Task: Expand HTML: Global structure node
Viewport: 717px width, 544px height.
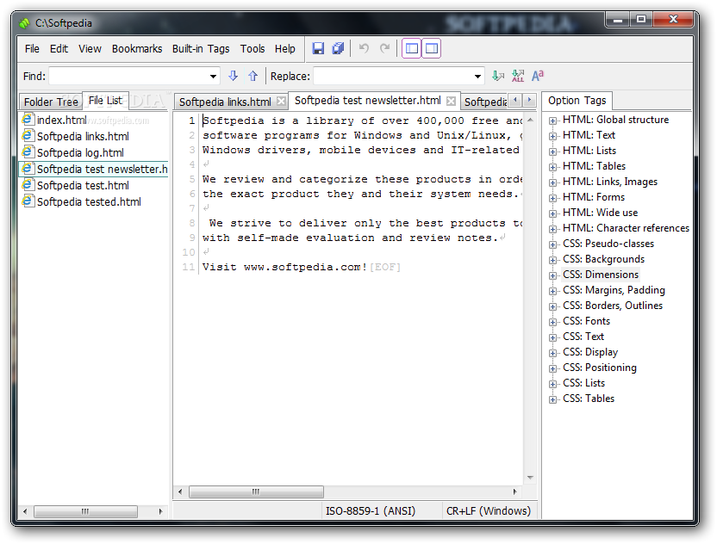Action: (553, 121)
